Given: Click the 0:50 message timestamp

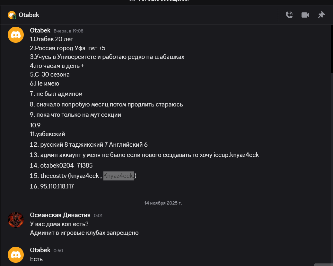Looking at the screenshot, I should click(x=58, y=251).
